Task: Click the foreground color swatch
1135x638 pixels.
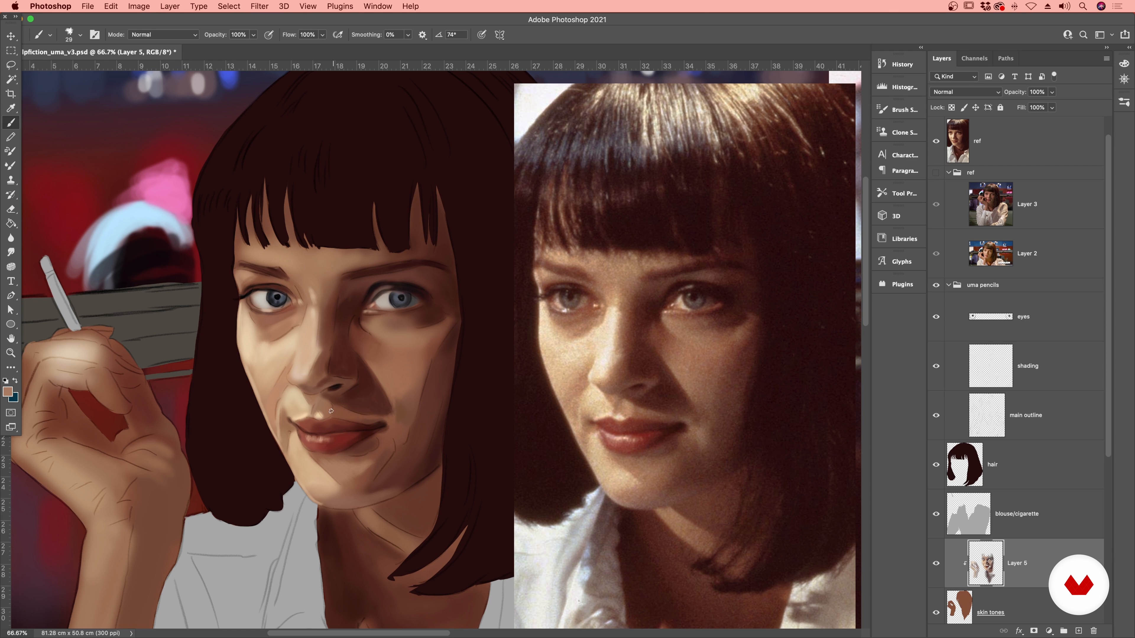Action: (7, 391)
